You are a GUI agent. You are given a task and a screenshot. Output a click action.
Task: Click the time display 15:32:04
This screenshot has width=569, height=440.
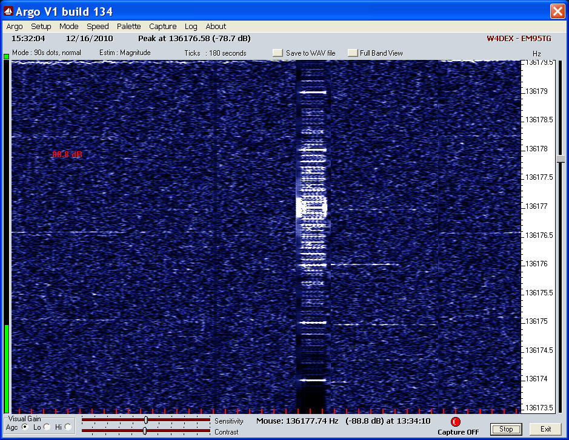coord(28,38)
